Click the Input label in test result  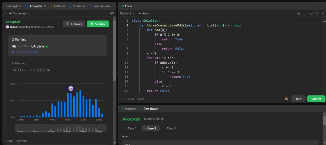click(x=126, y=137)
